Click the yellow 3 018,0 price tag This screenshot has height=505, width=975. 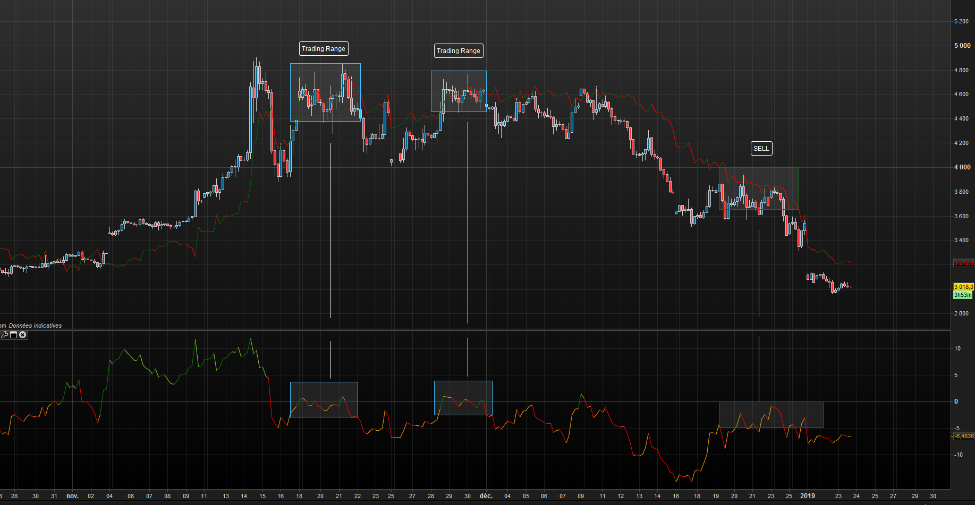(x=963, y=287)
